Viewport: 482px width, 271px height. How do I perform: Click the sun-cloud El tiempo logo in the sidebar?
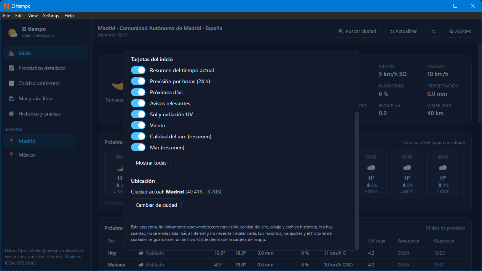click(13, 32)
